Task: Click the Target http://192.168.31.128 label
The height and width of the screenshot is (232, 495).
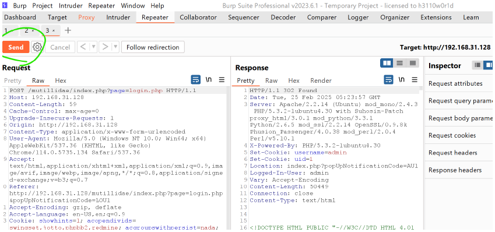Action: (445, 47)
